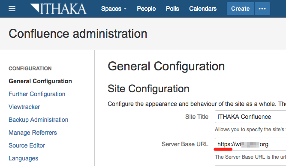Open the People menu item
Image resolution: width=286 pixels, height=166 pixels.
(x=146, y=9)
